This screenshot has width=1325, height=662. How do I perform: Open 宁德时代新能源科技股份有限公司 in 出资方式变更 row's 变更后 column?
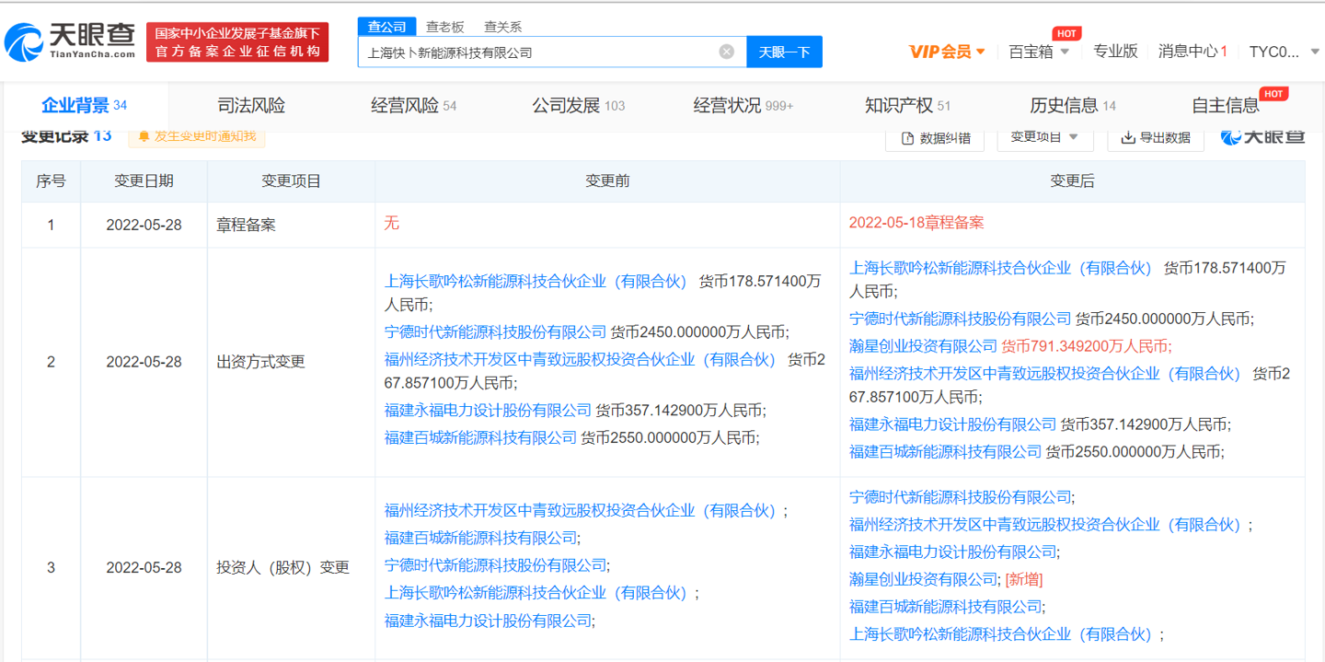(961, 319)
